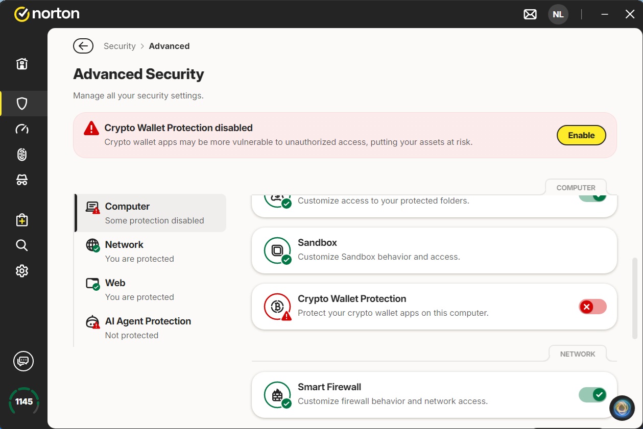643x429 pixels.
Task: Select the Network section in left list
Action: 151,251
